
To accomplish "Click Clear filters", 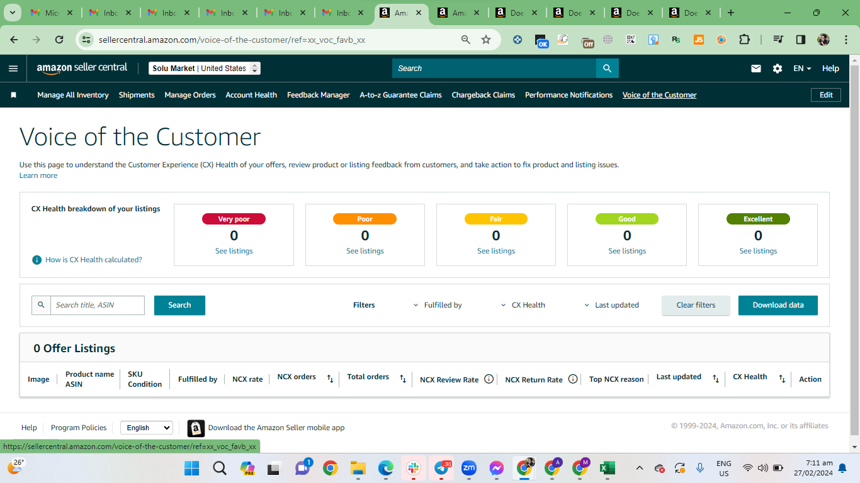I will coord(696,305).
